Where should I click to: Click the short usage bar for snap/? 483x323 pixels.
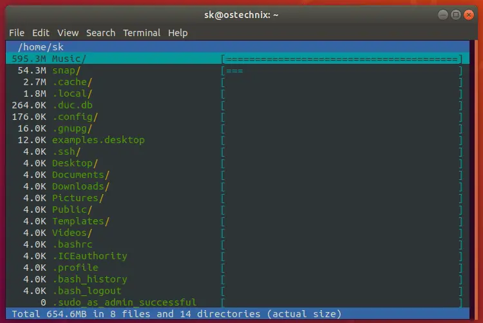[x=234, y=71]
